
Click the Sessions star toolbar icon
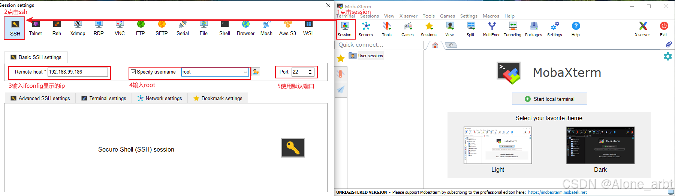click(429, 29)
